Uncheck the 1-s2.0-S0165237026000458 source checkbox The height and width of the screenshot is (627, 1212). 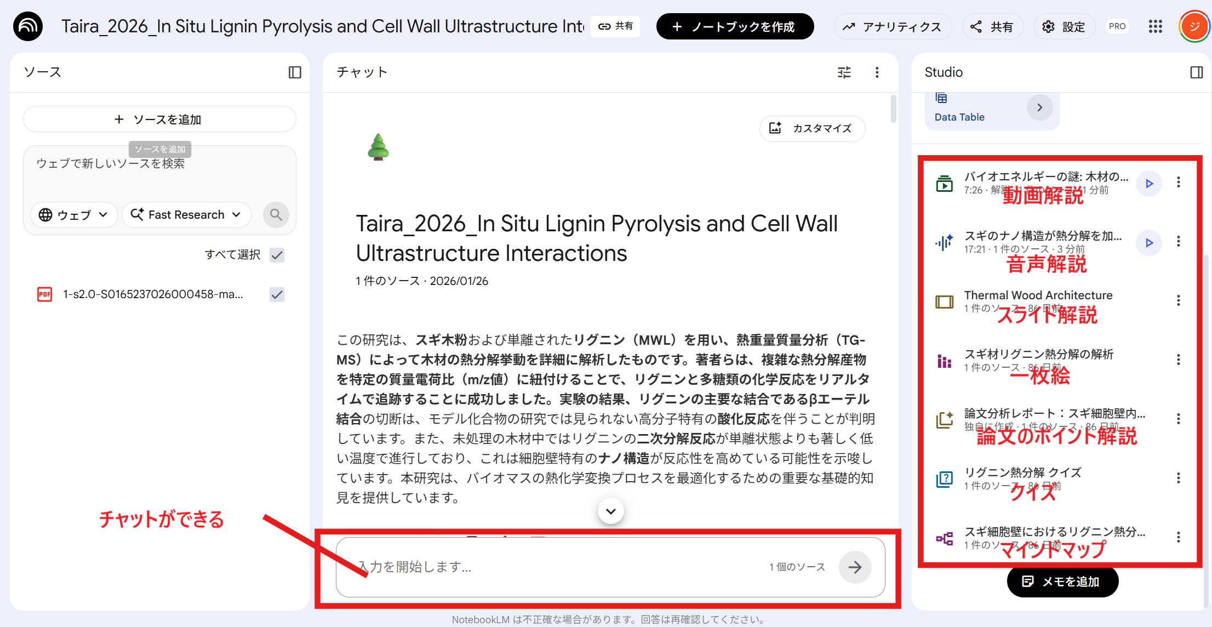point(277,294)
